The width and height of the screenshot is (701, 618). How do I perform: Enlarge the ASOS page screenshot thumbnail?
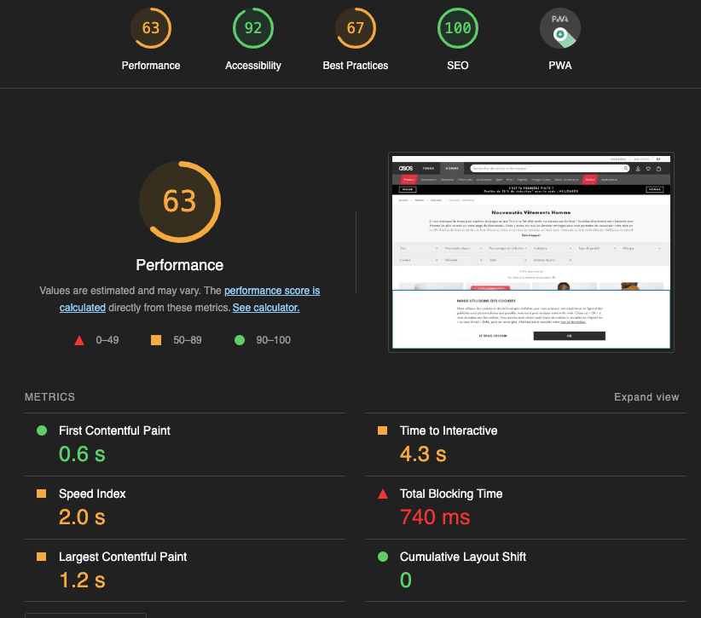pos(531,252)
